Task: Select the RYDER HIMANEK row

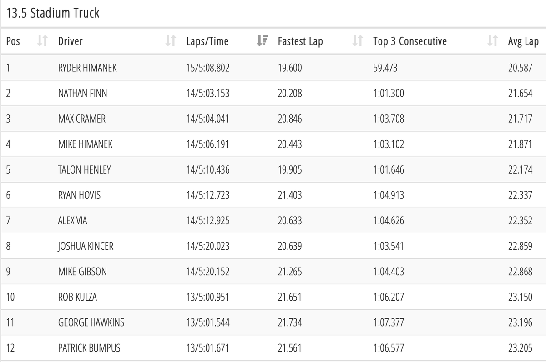Action: pyautogui.click(x=273, y=68)
